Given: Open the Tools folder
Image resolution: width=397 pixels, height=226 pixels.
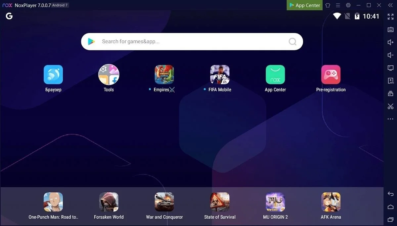Looking at the screenshot, I should pos(109,75).
